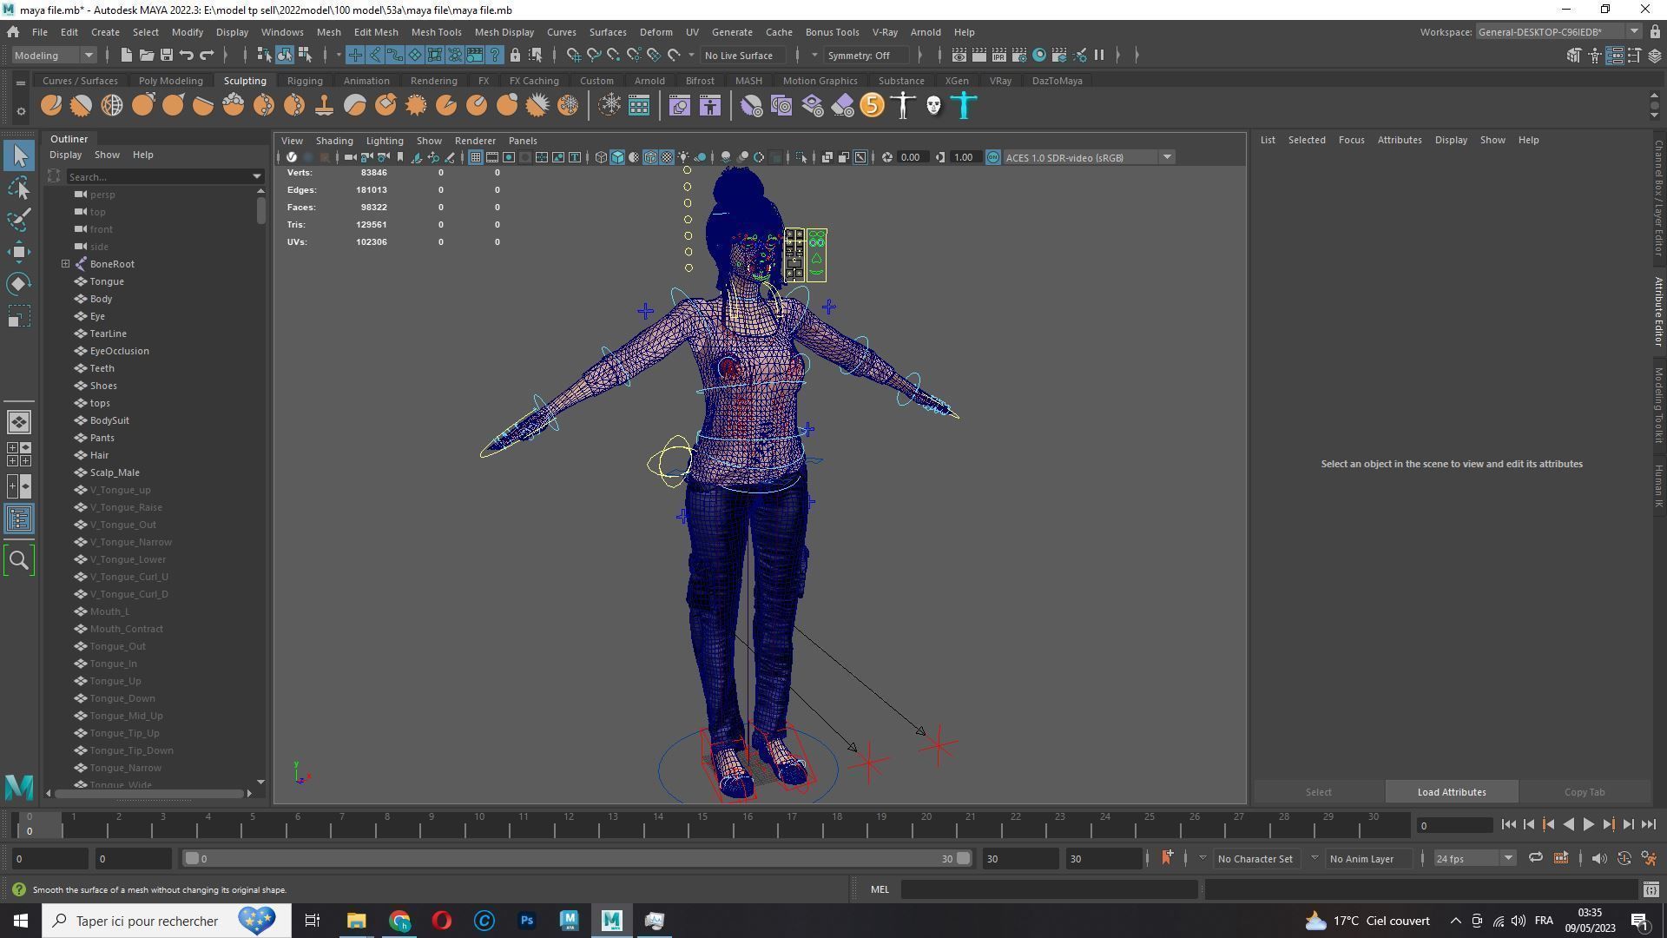Click the Outliner search magnifier icon

coord(19,561)
